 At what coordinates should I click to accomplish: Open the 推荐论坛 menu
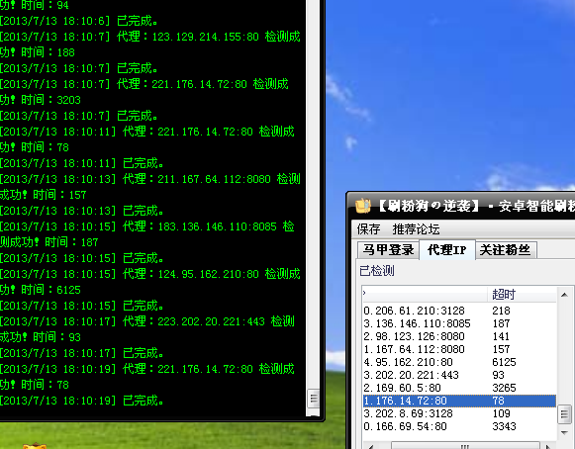click(416, 229)
